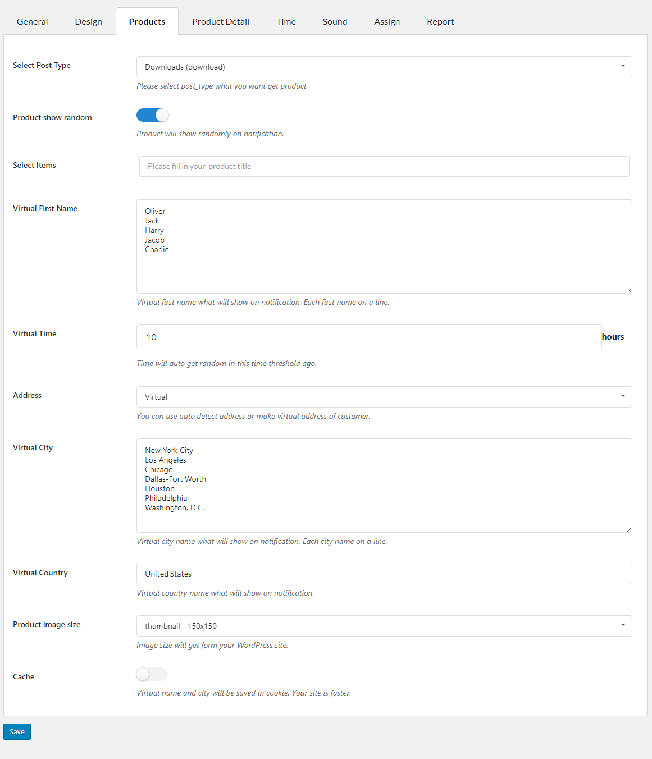
Task: Grab the Virtual City textarea resize handle
Action: [x=629, y=529]
